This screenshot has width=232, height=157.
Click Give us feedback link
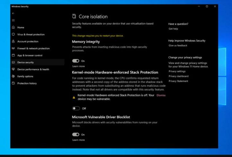(x=178, y=45)
